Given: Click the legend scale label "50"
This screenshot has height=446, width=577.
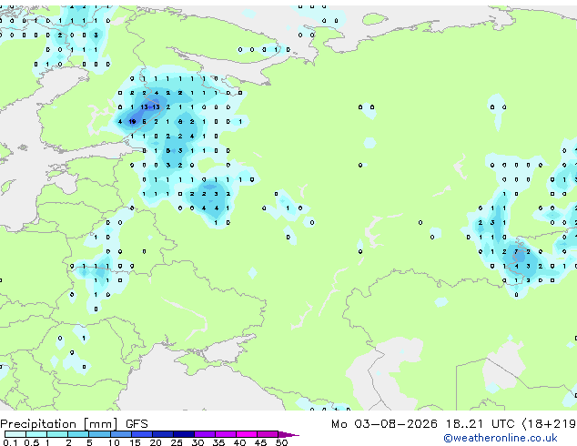Looking at the screenshot, I should pyautogui.click(x=281, y=442).
